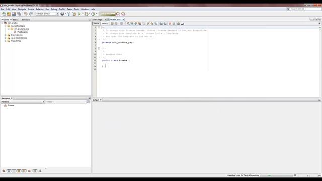
Task: Open the File menu
Action: point(3,9)
